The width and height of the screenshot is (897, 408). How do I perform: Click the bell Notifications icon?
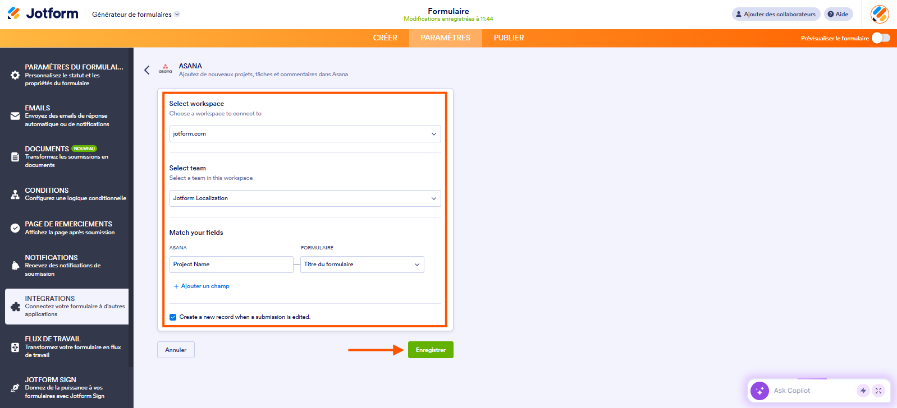tap(15, 266)
